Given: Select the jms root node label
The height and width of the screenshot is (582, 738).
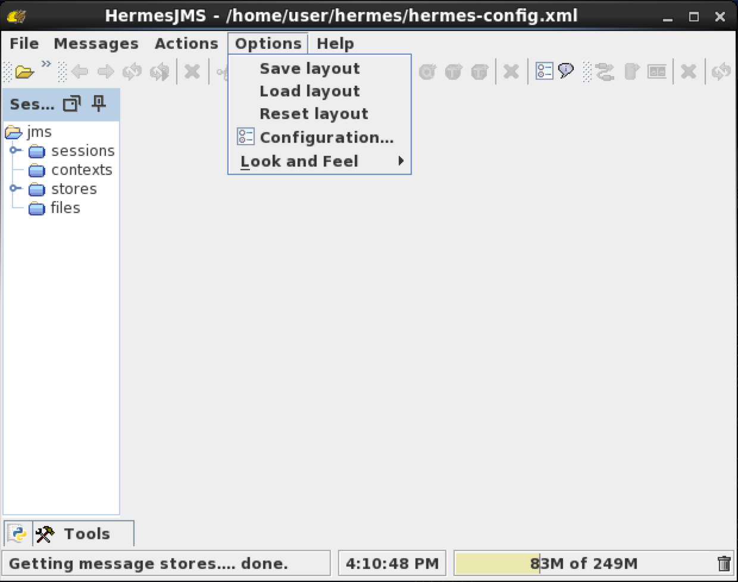Looking at the screenshot, I should (x=39, y=132).
